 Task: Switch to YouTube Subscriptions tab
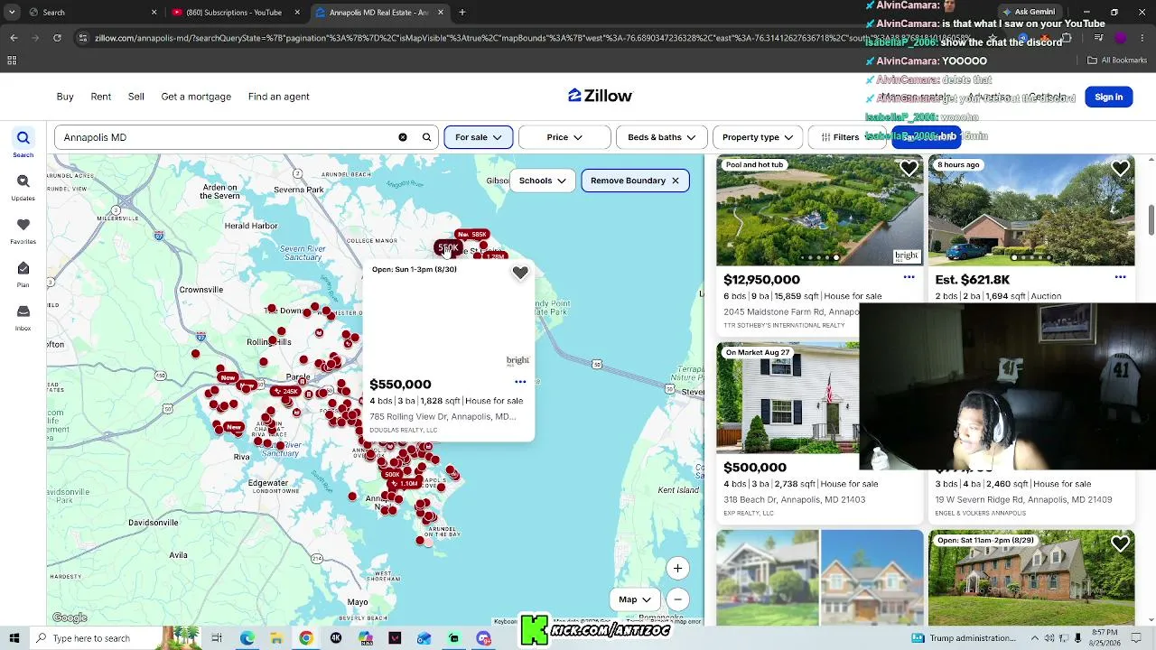point(235,13)
